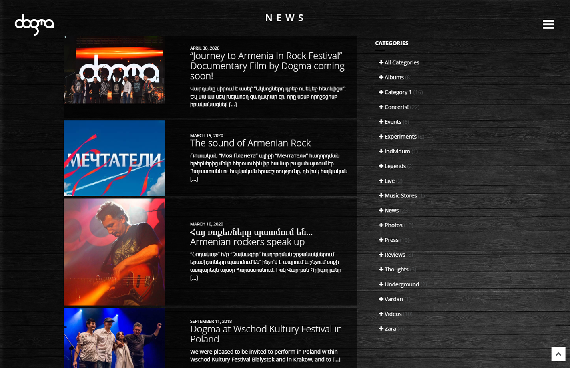Open the Category 1 link
Screen dimensions: 570x368
click(398, 92)
